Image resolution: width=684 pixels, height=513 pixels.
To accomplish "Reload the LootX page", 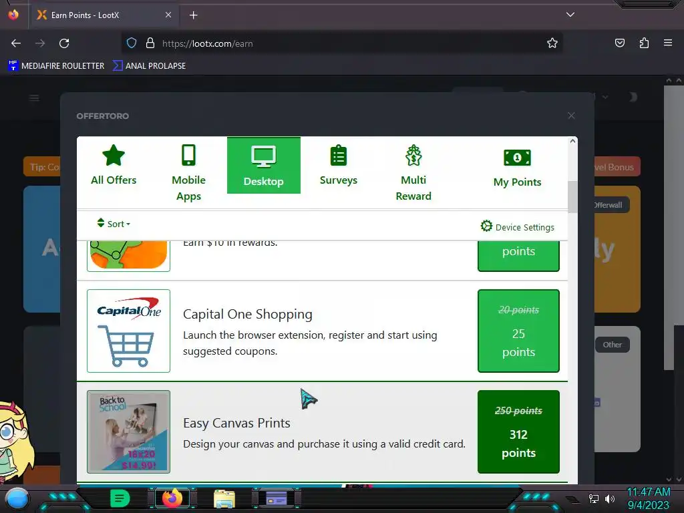I will [x=64, y=43].
